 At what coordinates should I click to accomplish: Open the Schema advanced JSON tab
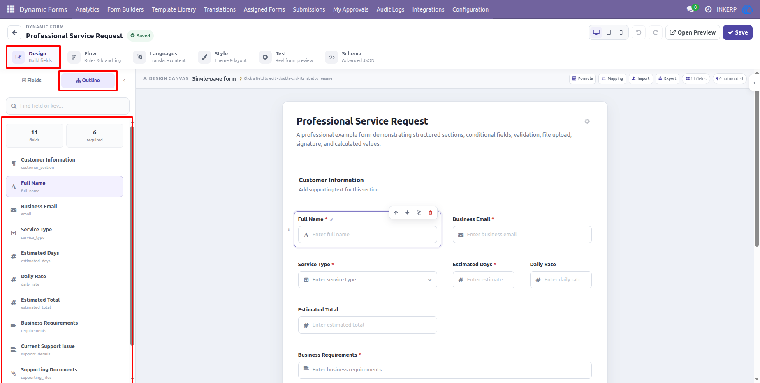click(x=350, y=57)
